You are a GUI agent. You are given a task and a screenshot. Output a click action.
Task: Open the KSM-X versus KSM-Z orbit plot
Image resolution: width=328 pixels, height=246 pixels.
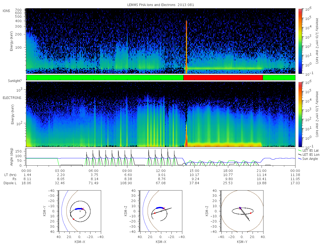[x=161, y=211]
